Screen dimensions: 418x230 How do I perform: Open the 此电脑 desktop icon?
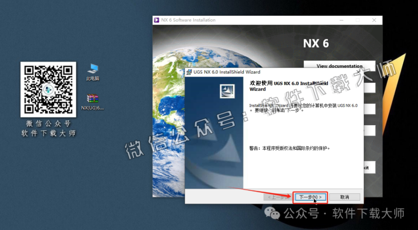tap(93, 72)
